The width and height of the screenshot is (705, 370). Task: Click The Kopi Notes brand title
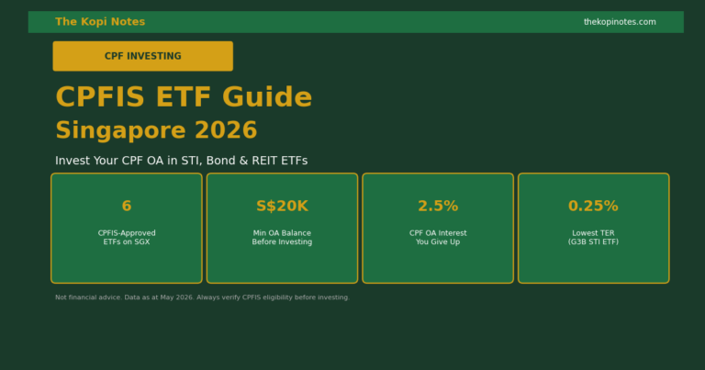click(x=100, y=22)
